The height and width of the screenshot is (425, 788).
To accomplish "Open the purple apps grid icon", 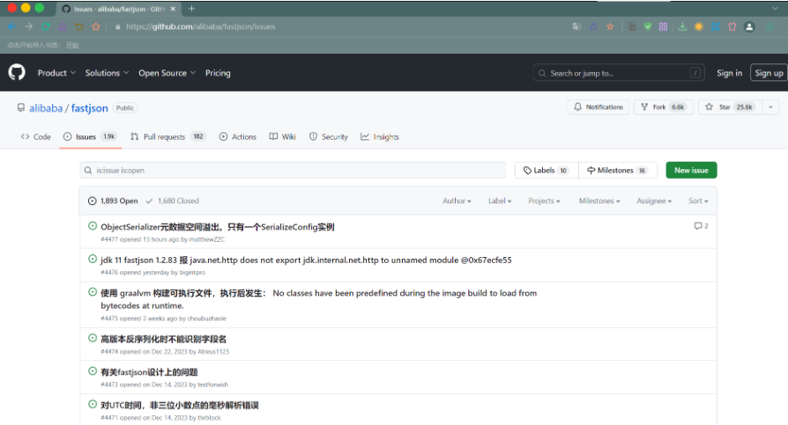I will 664,26.
